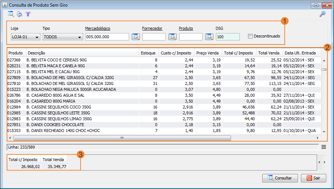Viewport: 334px width, 189px height.
Task: Select the row B. BELVITA COCO E CEREAIS 90G
Action: coord(74,60)
